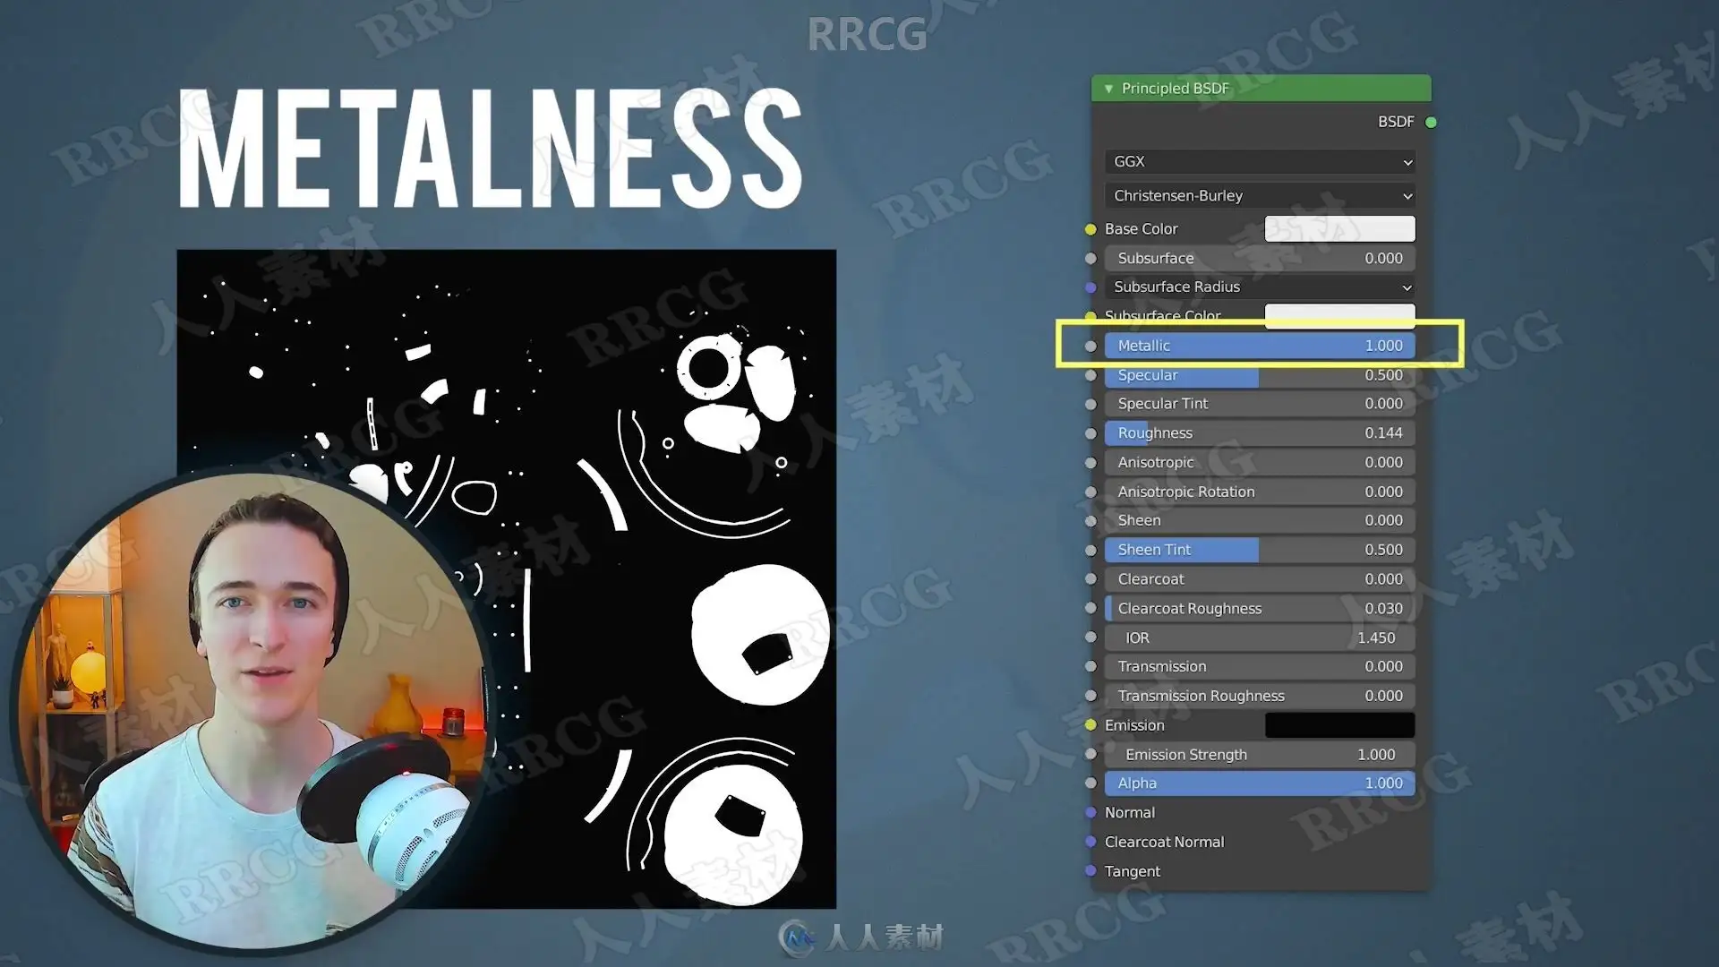
Task: Click the Transmission value slider
Action: pyautogui.click(x=1260, y=666)
